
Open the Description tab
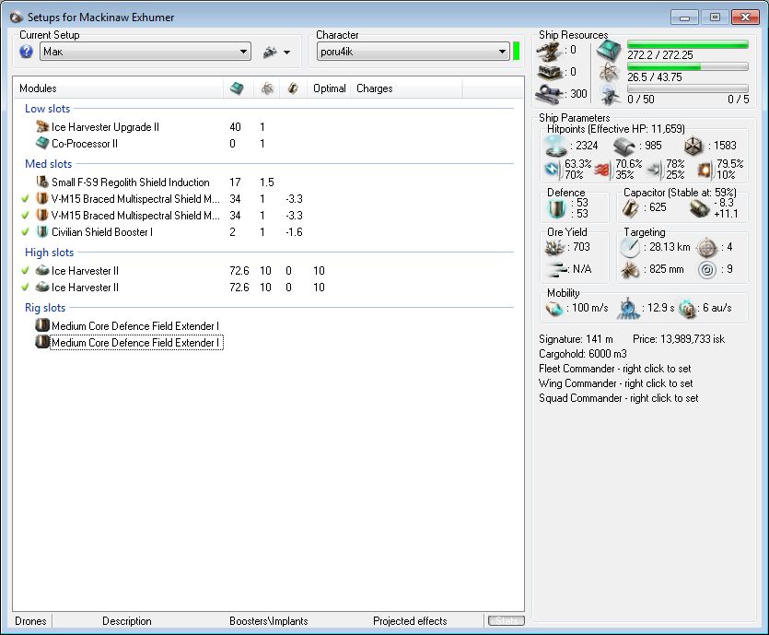pyautogui.click(x=126, y=621)
